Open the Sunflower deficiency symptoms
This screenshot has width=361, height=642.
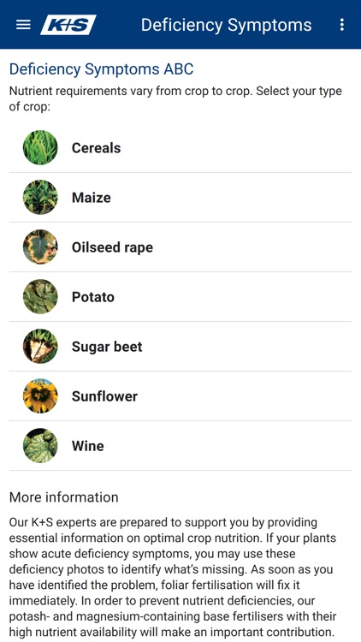(x=180, y=396)
